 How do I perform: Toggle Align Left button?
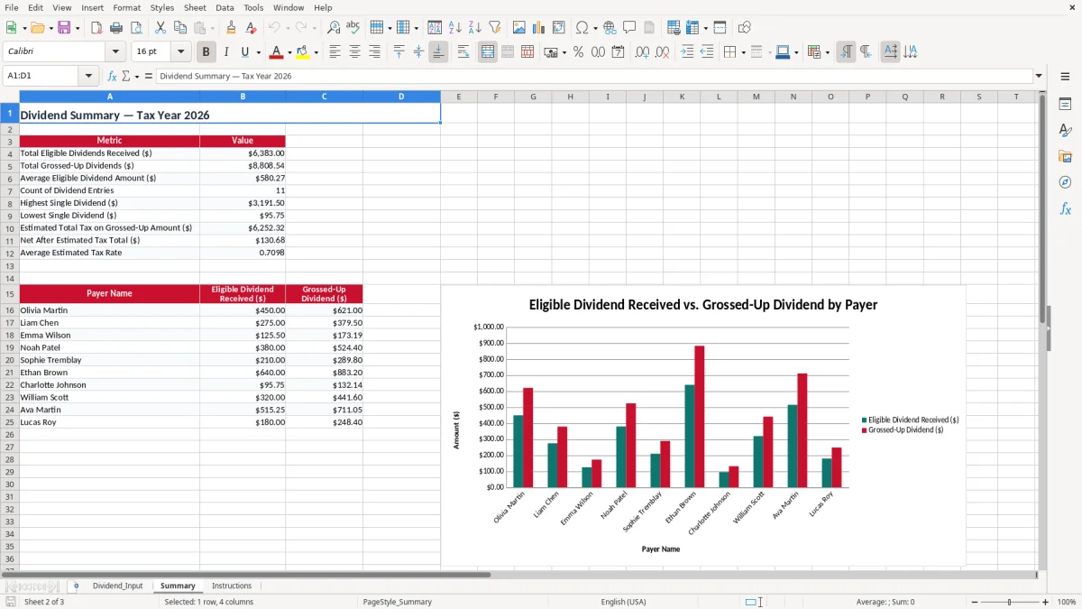click(335, 52)
